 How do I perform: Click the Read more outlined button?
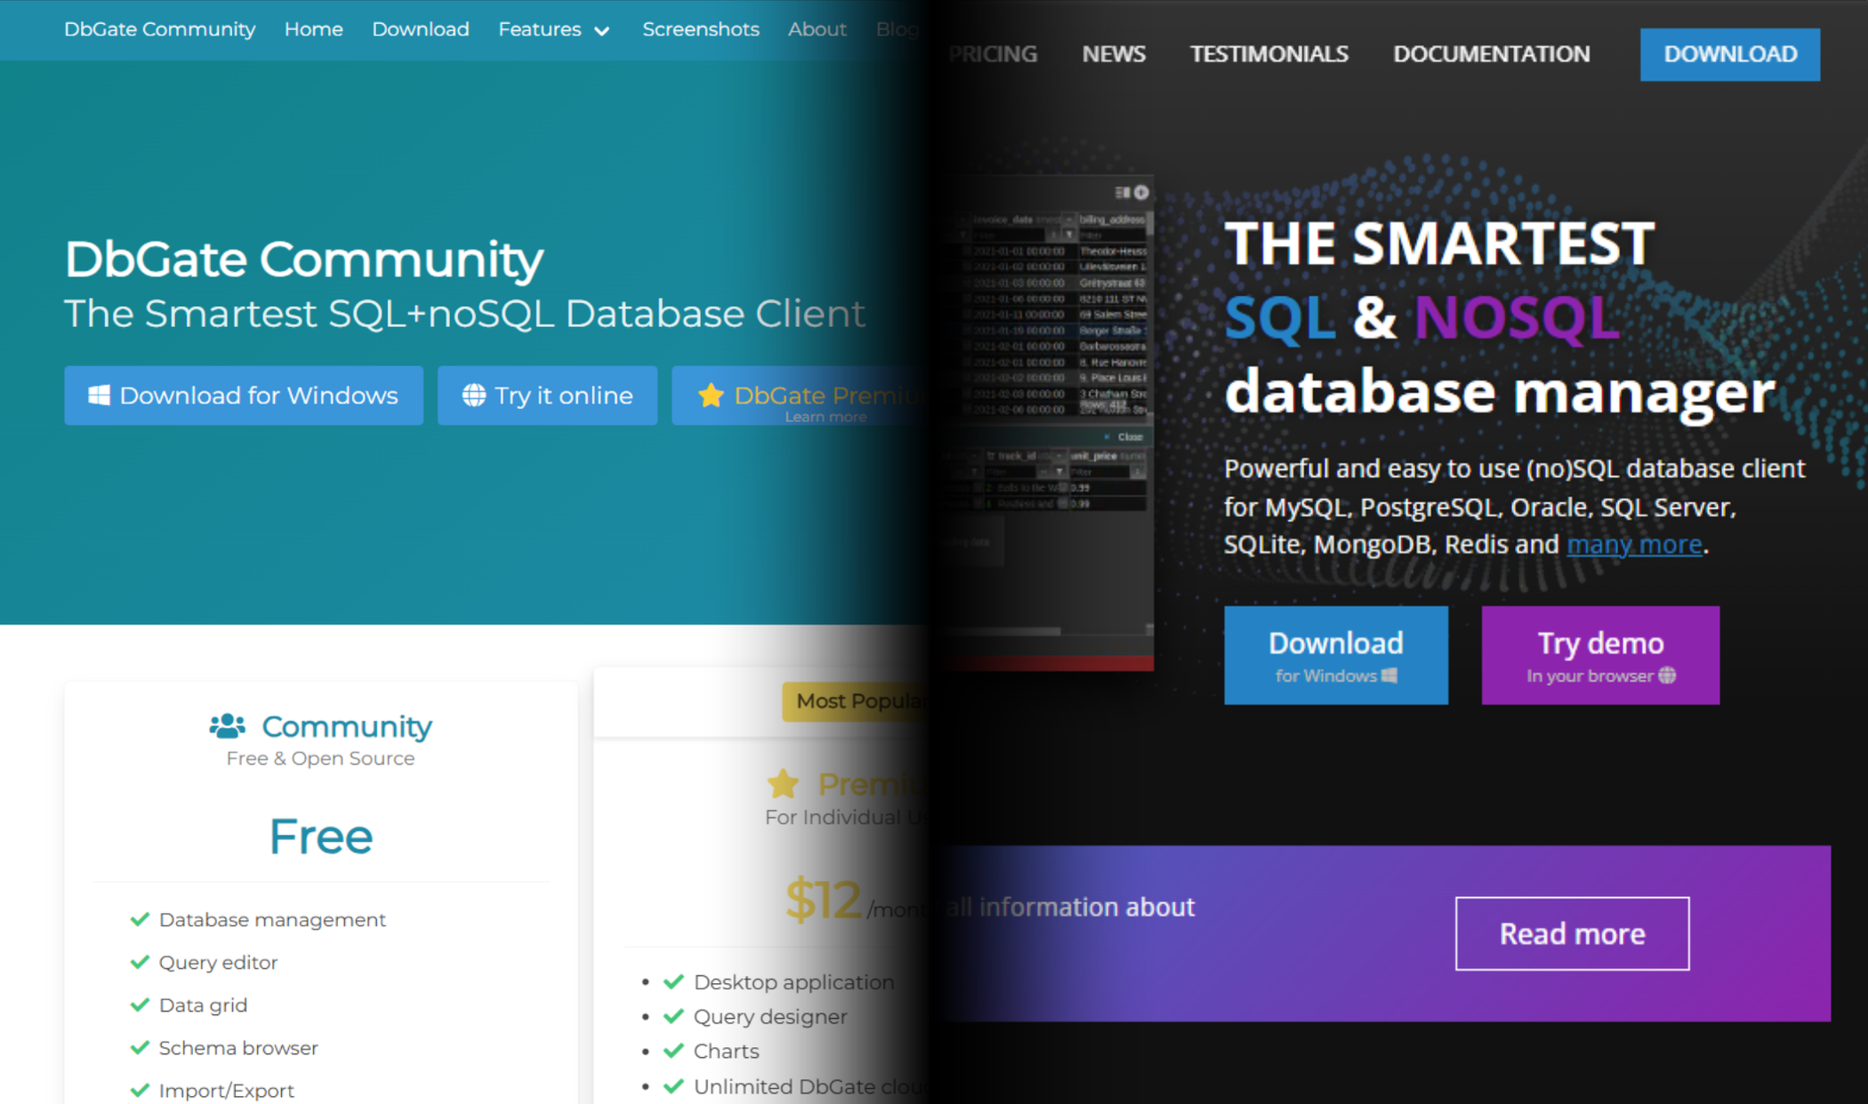click(1572, 933)
